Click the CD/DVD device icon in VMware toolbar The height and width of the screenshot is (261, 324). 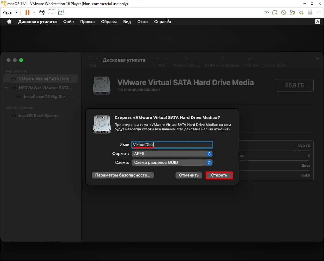[284, 13]
